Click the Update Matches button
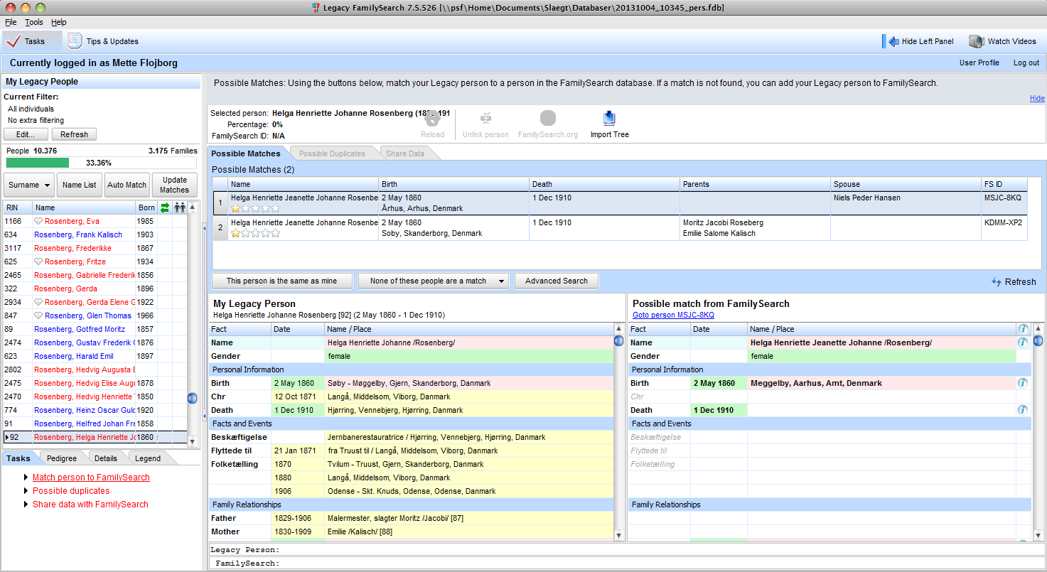1047x572 pixels. pos(175,185)
